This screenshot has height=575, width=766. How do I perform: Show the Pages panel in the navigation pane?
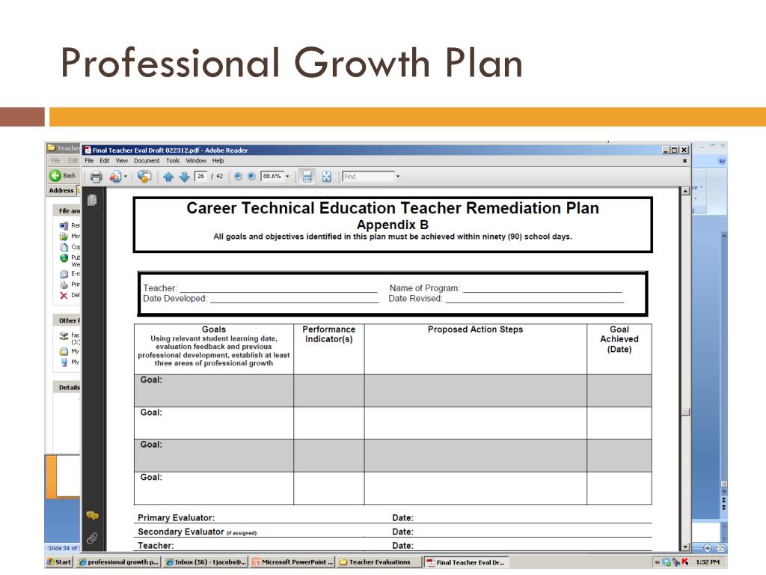[92, 200]
